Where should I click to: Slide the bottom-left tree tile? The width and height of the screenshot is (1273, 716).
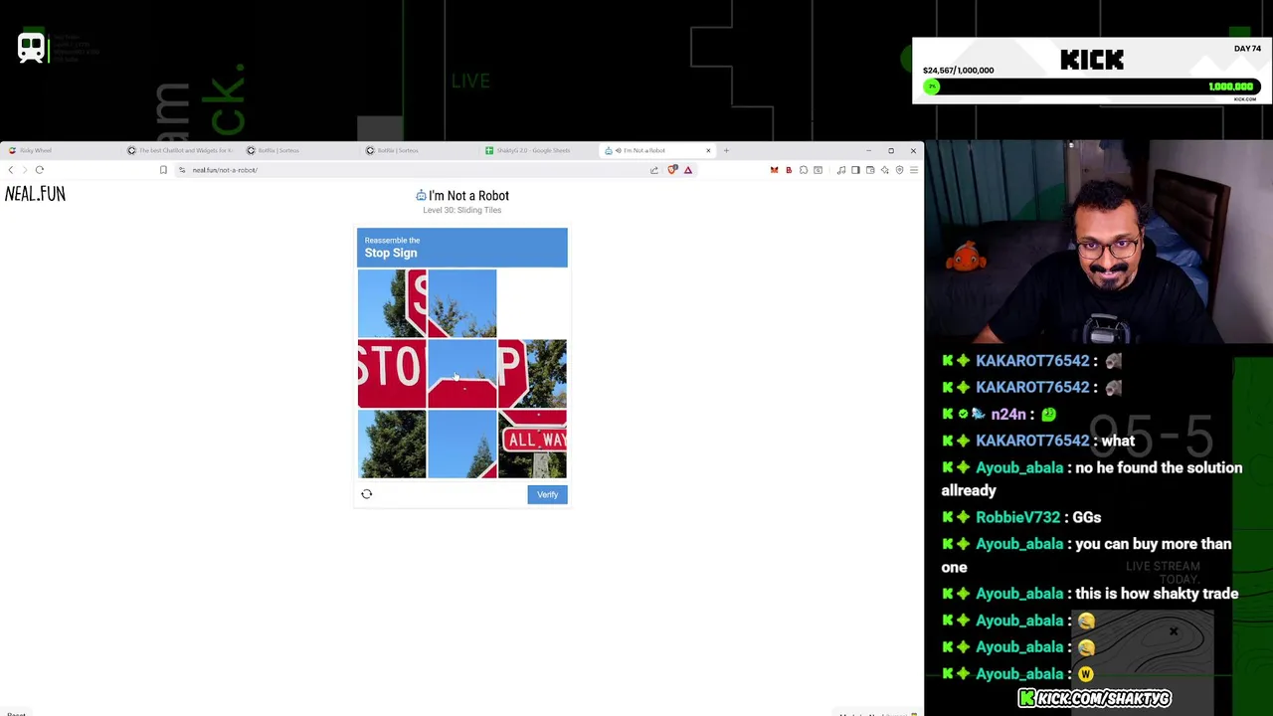click(x=392, y=445)
